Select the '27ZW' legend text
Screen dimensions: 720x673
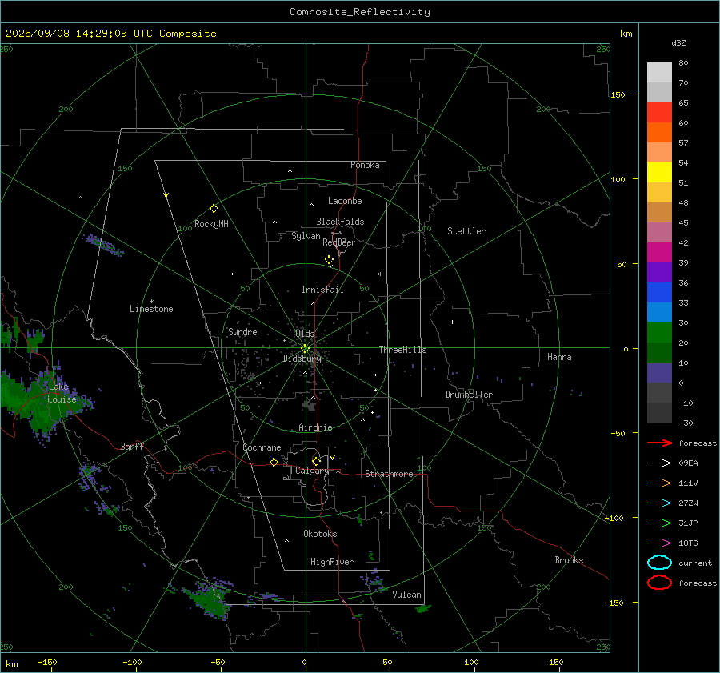[688, 503]
